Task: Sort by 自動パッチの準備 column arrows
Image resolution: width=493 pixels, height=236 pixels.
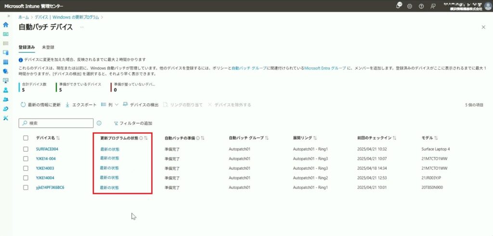Action: 203,138
